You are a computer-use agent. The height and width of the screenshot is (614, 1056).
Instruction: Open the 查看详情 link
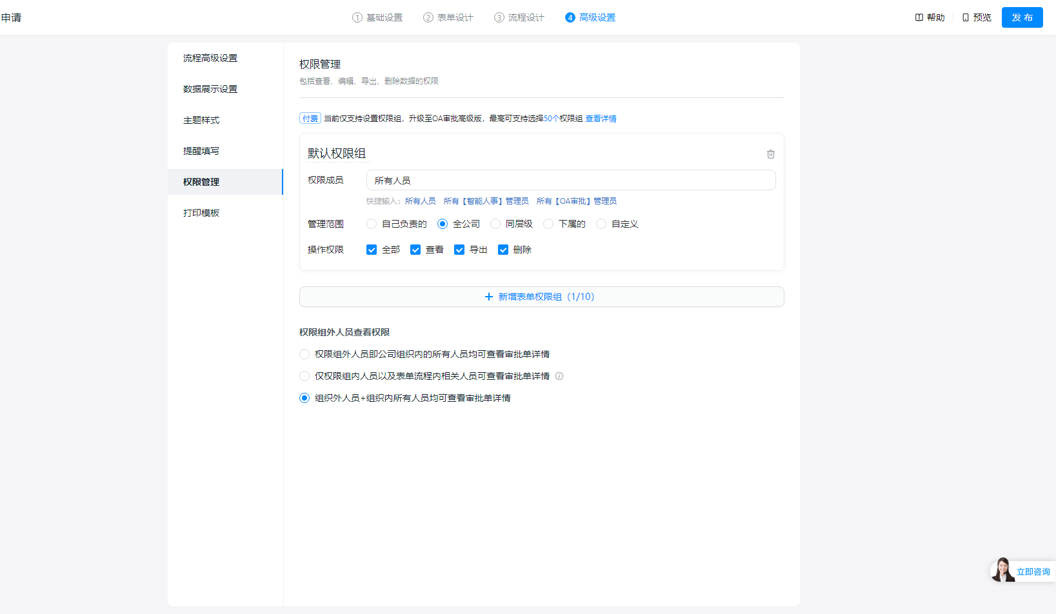[601, 119]
